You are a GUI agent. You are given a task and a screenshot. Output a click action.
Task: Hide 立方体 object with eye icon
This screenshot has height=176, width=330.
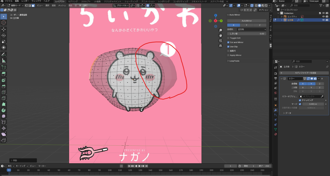[323, 20]
